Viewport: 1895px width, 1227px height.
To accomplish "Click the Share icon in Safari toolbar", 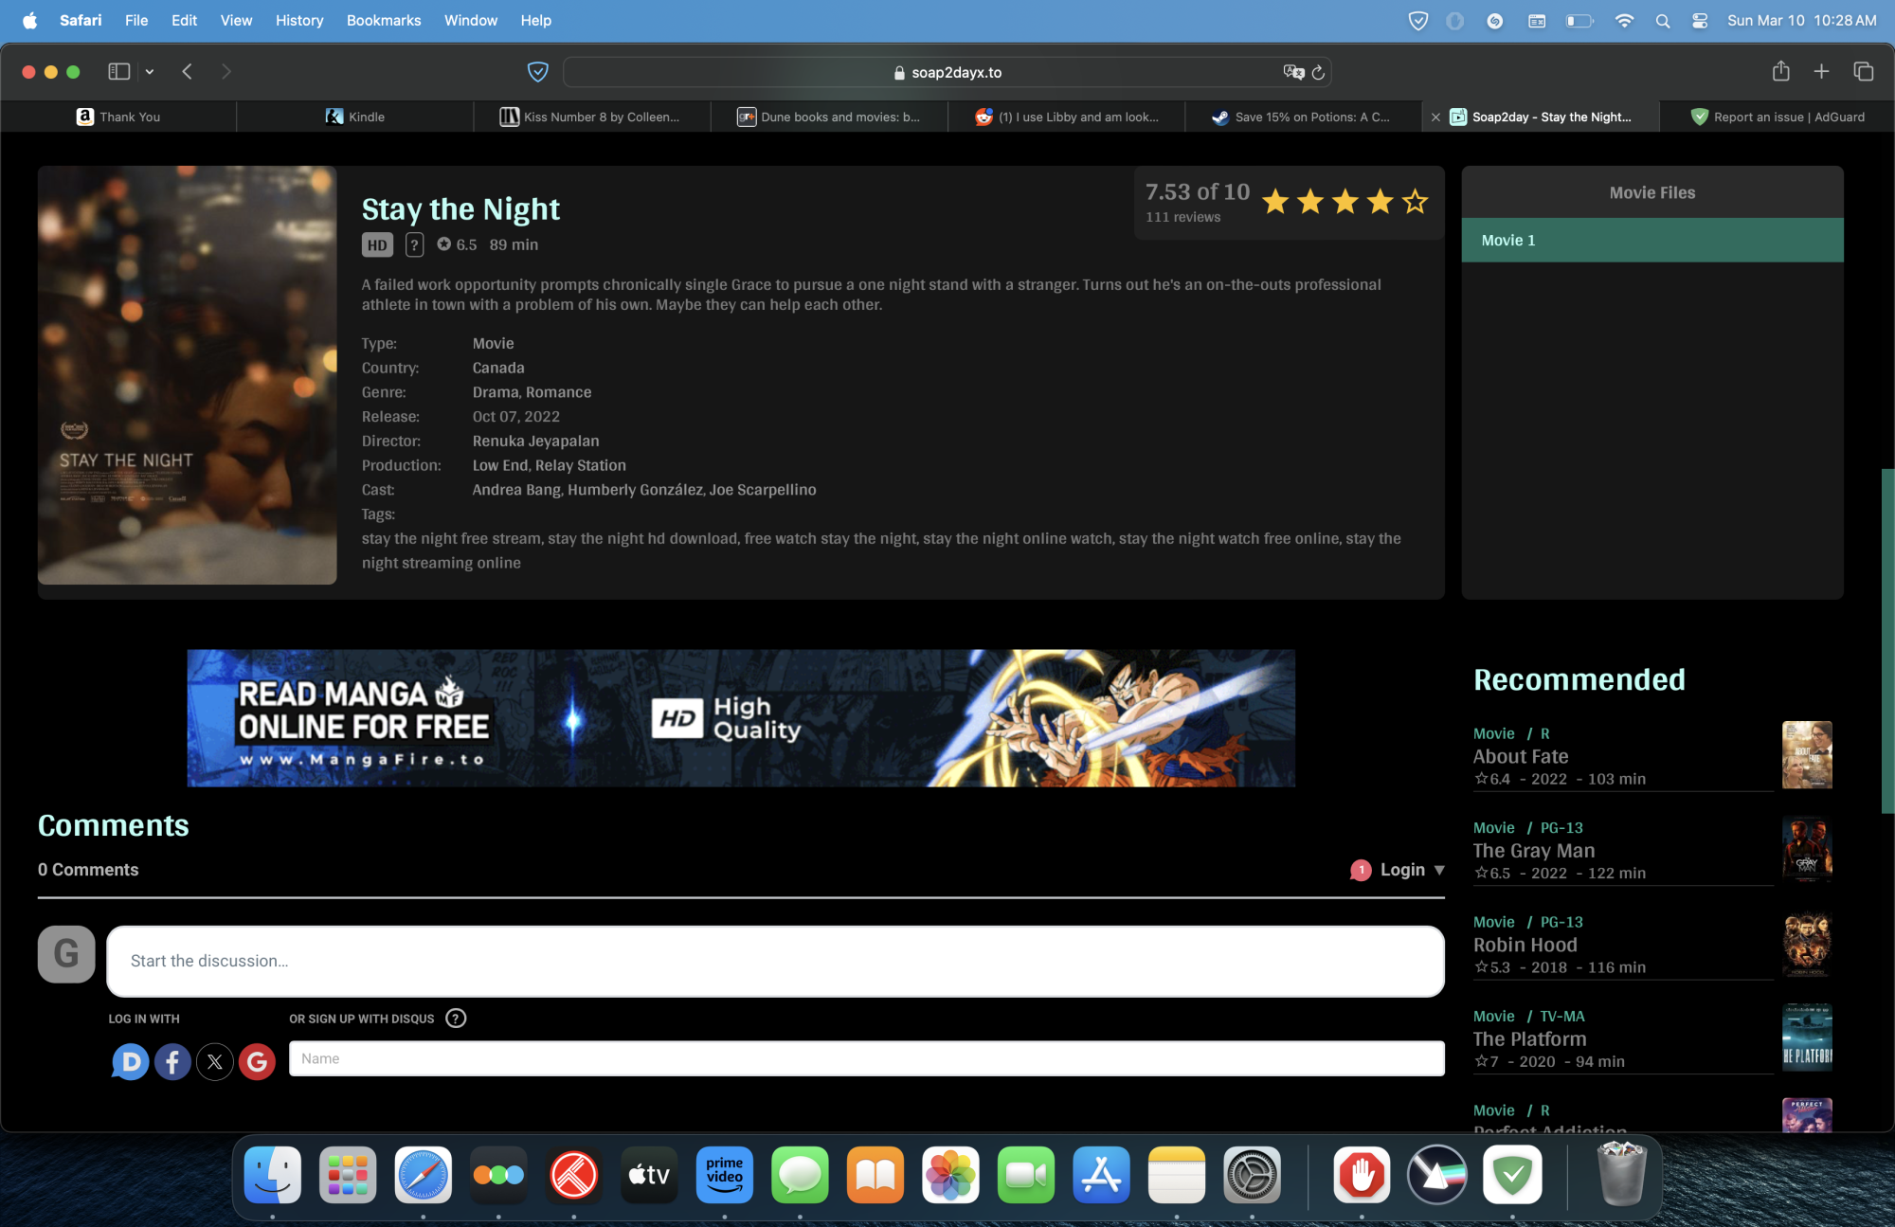I will pos(1780,72).
